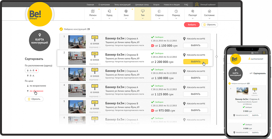
Task: Click the list scrollbar handle
Action: [x=217, y=56]
